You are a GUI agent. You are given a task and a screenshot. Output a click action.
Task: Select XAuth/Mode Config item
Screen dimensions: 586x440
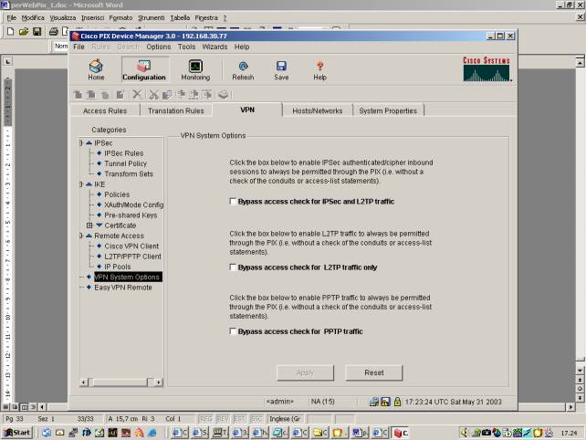134,204
